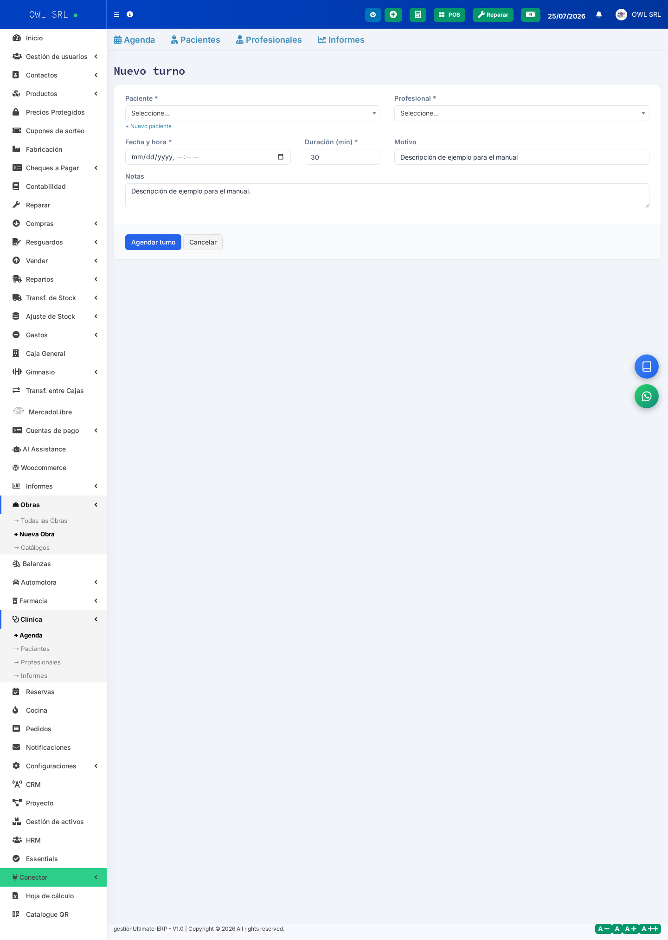Open Cupones de sorteo in sidebar
Image resolution: width=668 pixels, height=940 pixels.
[53, 131]
